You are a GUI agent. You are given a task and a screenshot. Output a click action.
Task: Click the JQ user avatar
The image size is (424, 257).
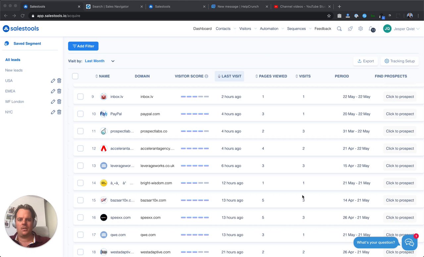(x=387, y=29)
